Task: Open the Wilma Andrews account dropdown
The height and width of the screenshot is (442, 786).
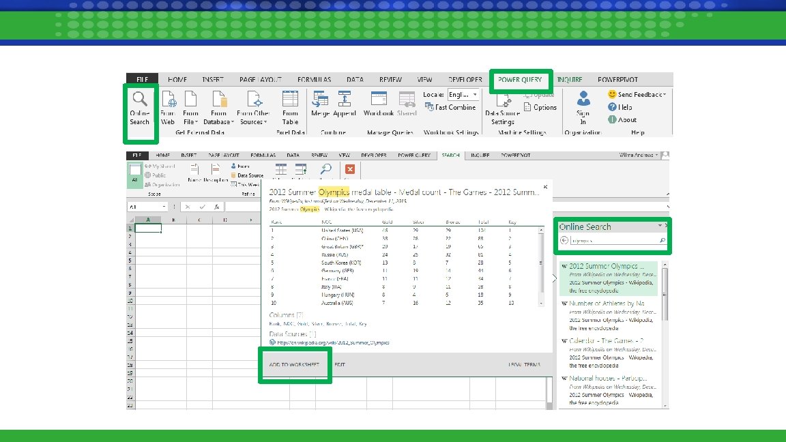Action: (x=639, y=156)
